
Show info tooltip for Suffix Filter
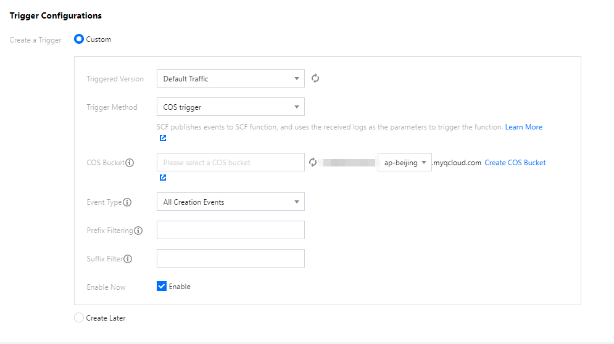(x=128, y=259)
